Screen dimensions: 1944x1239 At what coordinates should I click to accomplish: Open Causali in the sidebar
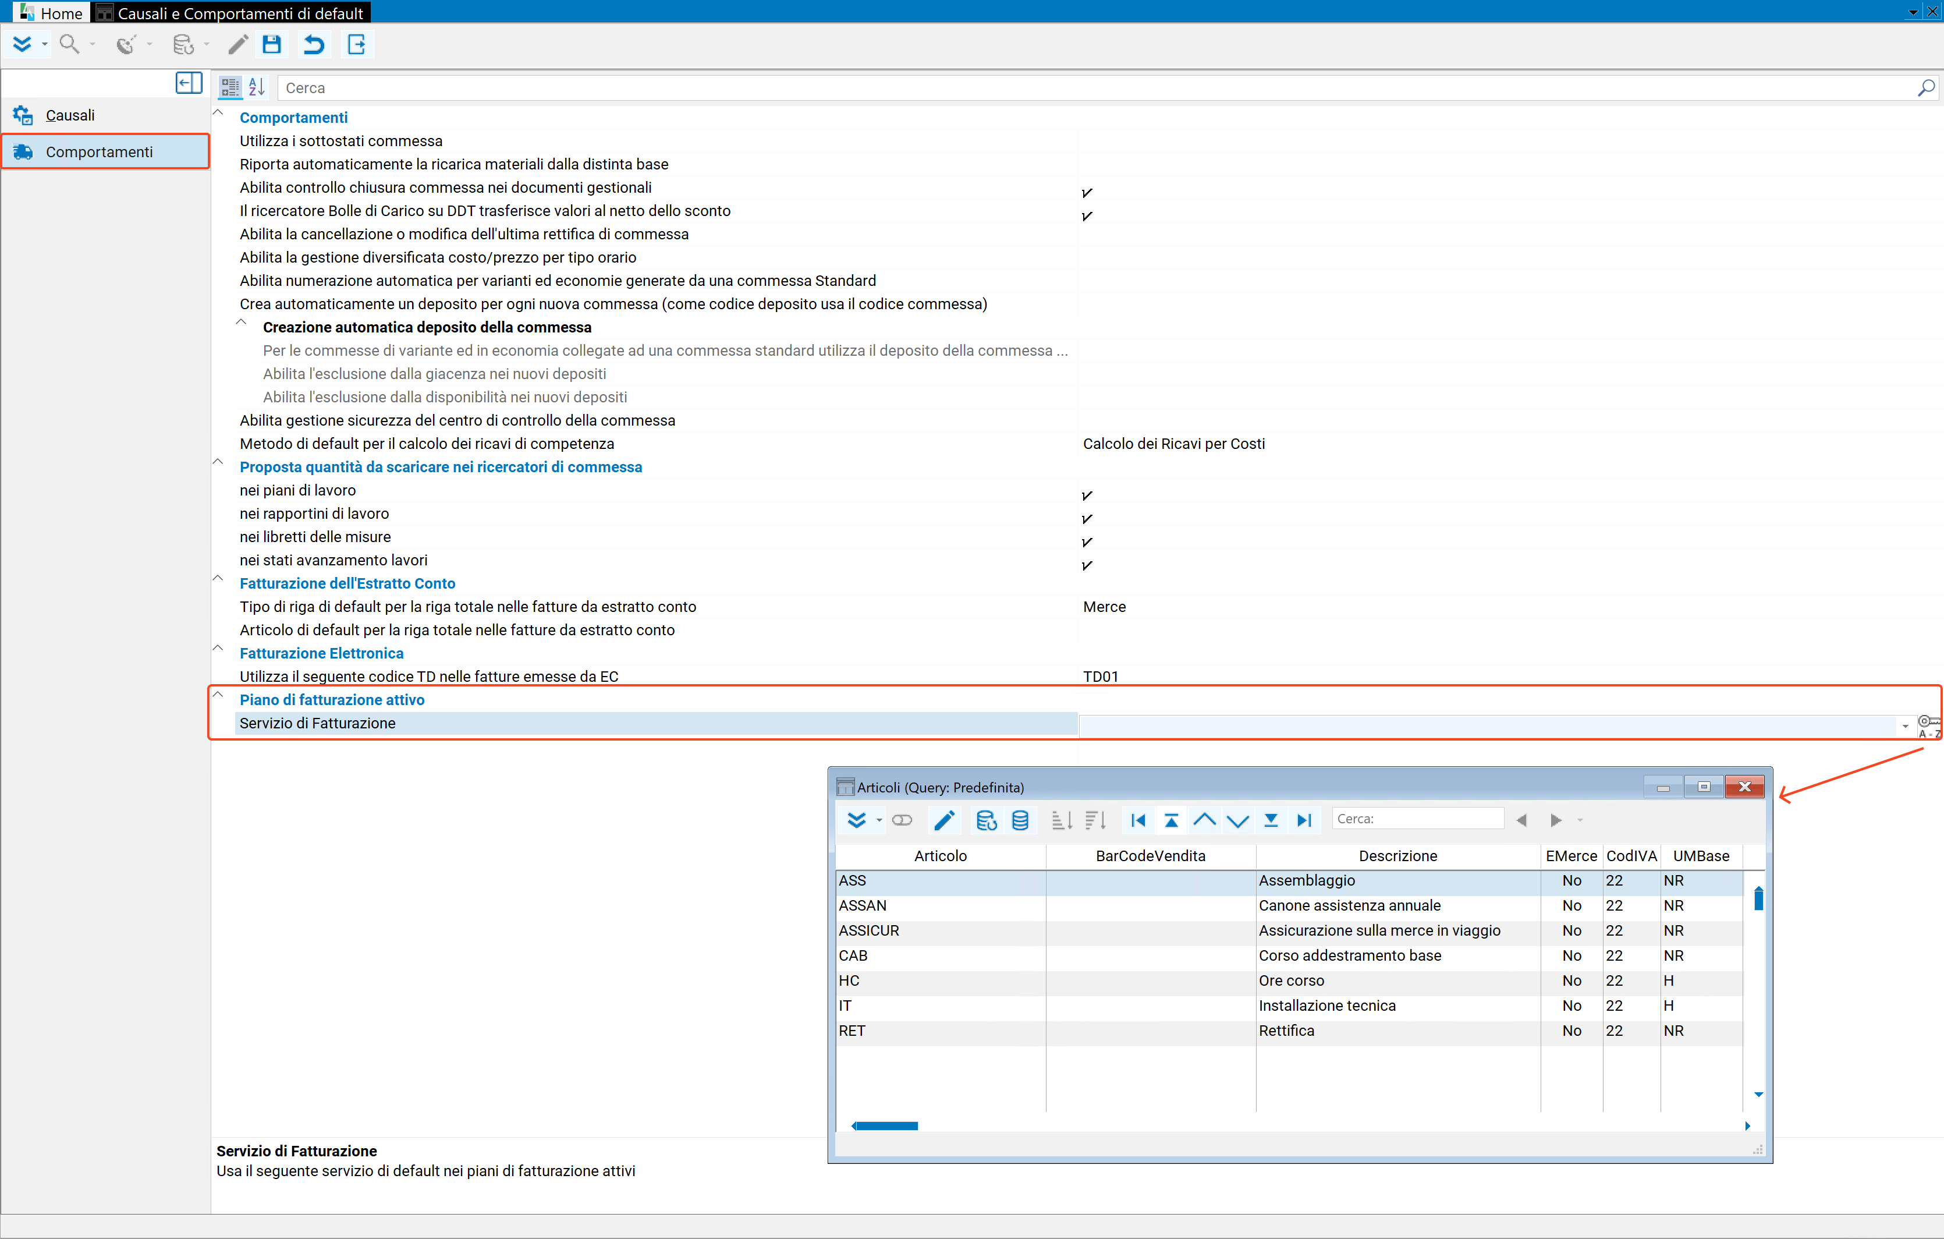click(x=105, y=115)
